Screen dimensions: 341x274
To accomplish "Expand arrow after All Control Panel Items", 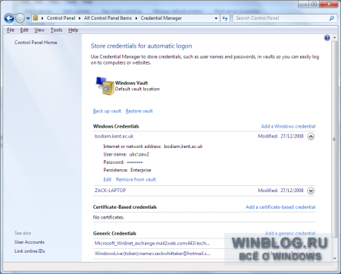I will pos(136,18).
